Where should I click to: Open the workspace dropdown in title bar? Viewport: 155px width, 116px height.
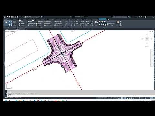point(32,17)
